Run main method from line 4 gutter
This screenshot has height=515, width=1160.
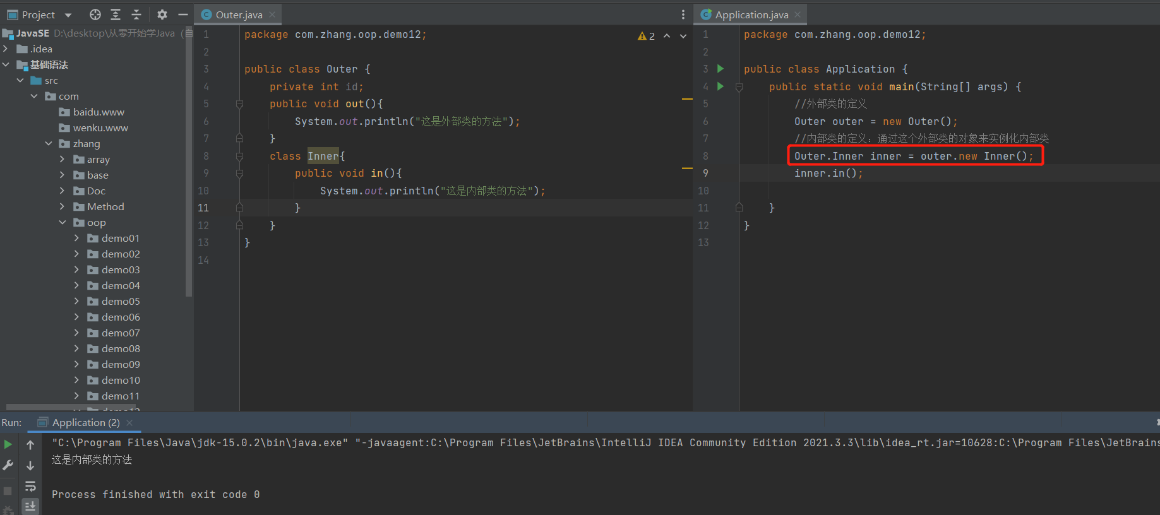(721, 86)
